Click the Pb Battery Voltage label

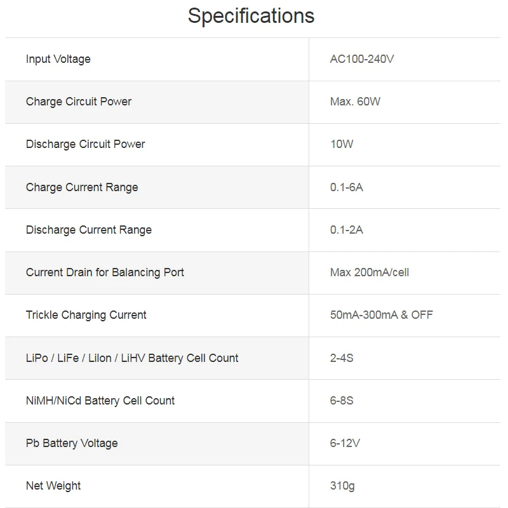[x=72, y=443]
